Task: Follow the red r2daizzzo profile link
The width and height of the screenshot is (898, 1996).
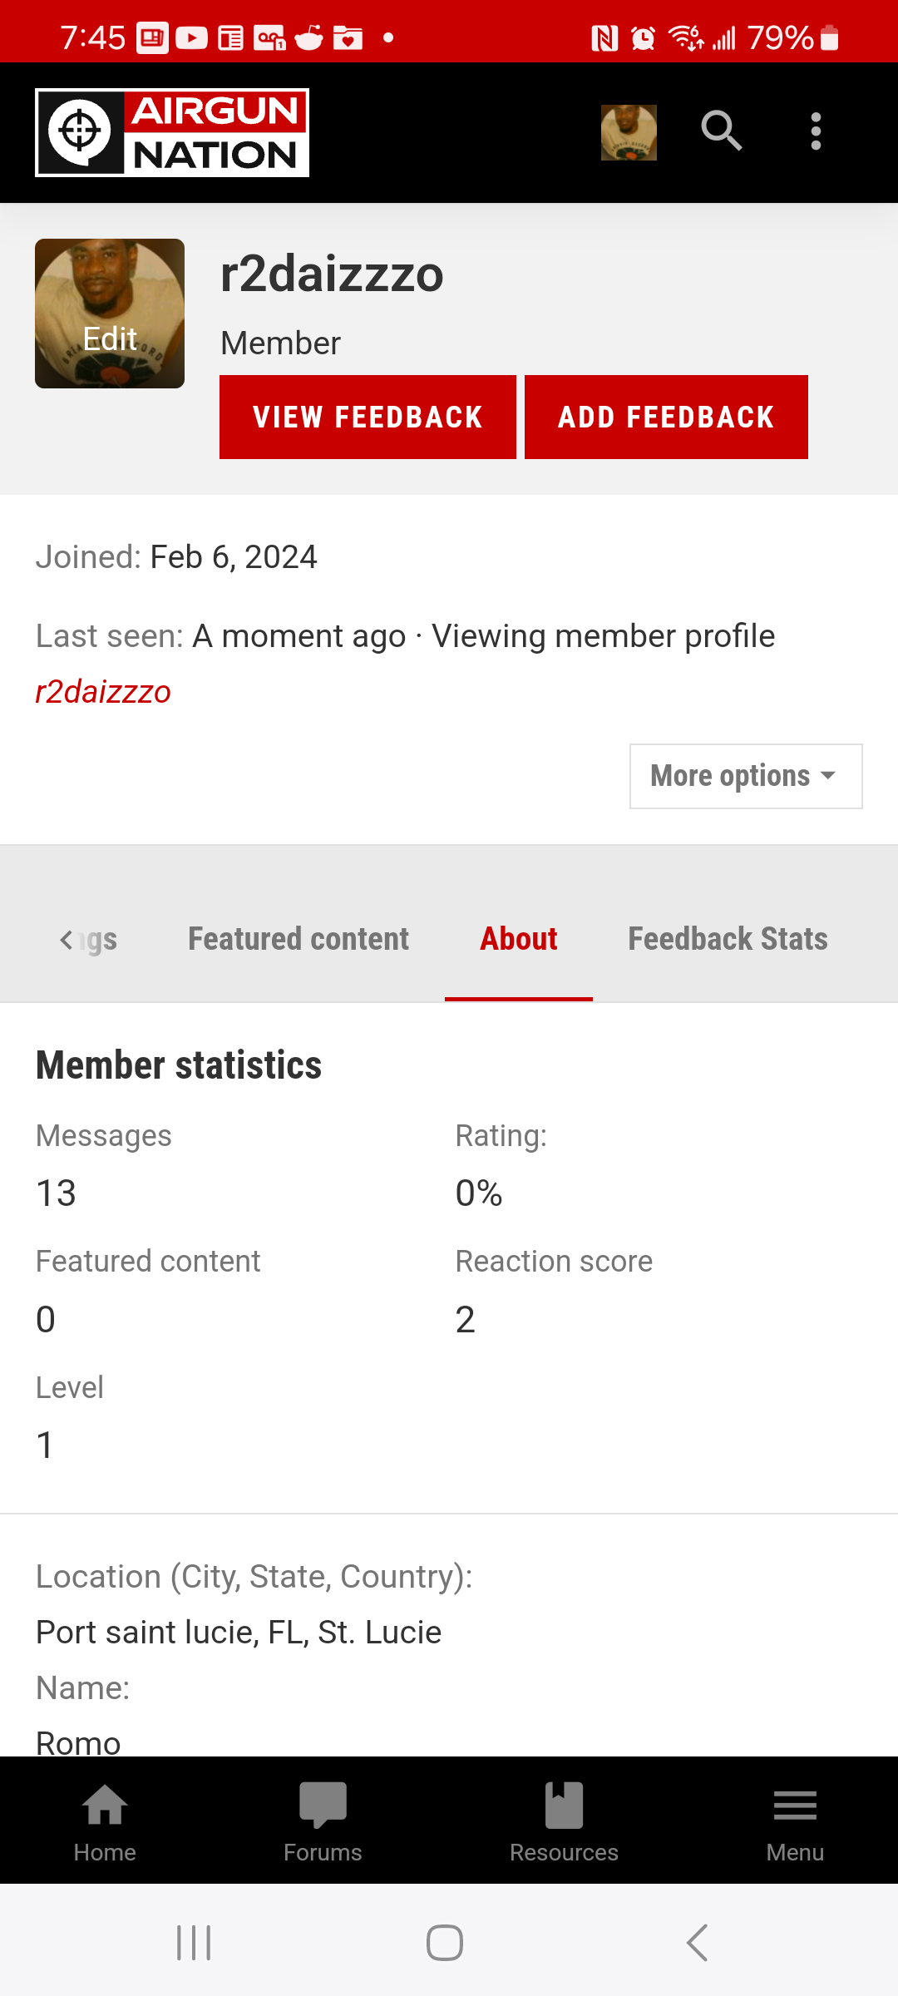Action: [103, 691]
